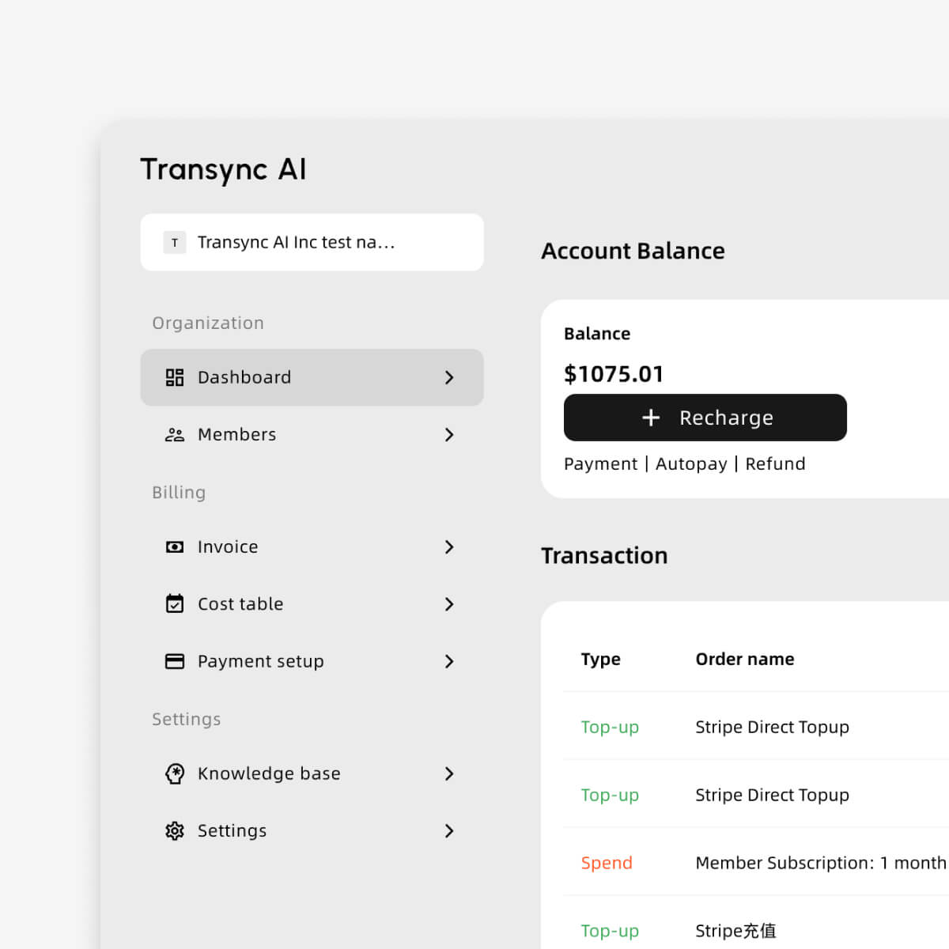Expand the Dashboard chevron
This screenshot has width=949, height=949.
click(449, 377)
